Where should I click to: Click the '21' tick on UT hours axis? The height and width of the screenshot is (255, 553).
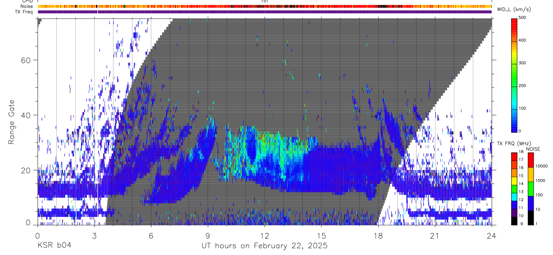[435, 235]
